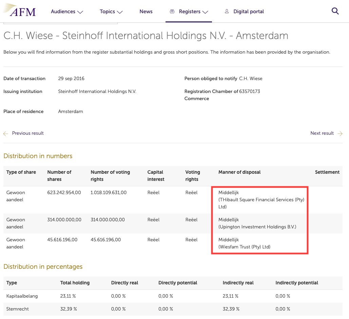Expand the Audiences chevron
The width and height of the screenshot is (349, 319).
[80, 12]
